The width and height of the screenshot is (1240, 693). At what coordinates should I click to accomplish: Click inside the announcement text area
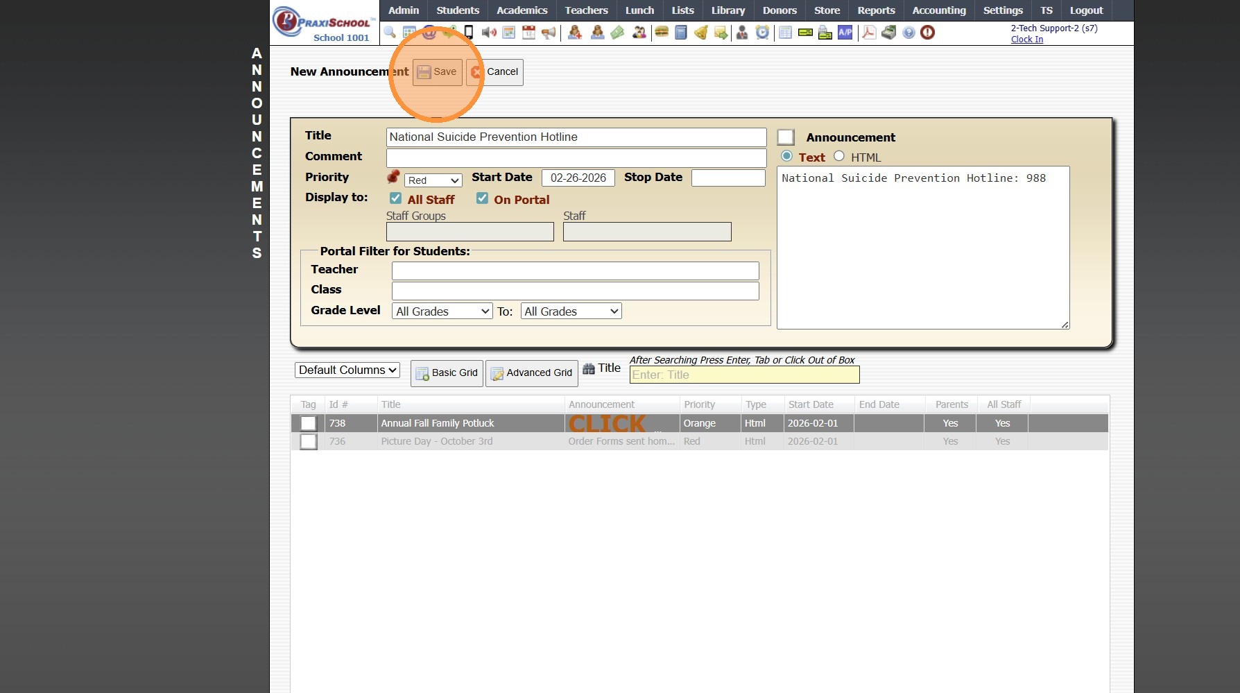[x=923, y=248]
